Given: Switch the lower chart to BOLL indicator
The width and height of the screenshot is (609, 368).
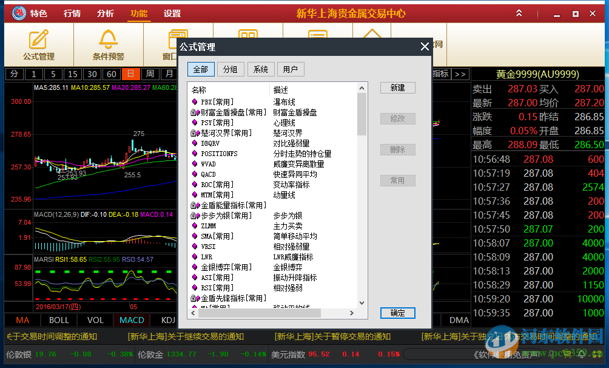Looking at the screenshot, I should click(x=58, y=319).
